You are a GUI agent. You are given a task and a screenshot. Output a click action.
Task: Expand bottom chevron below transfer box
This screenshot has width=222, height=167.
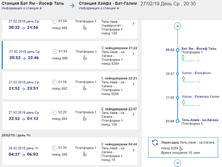(177, 163)
